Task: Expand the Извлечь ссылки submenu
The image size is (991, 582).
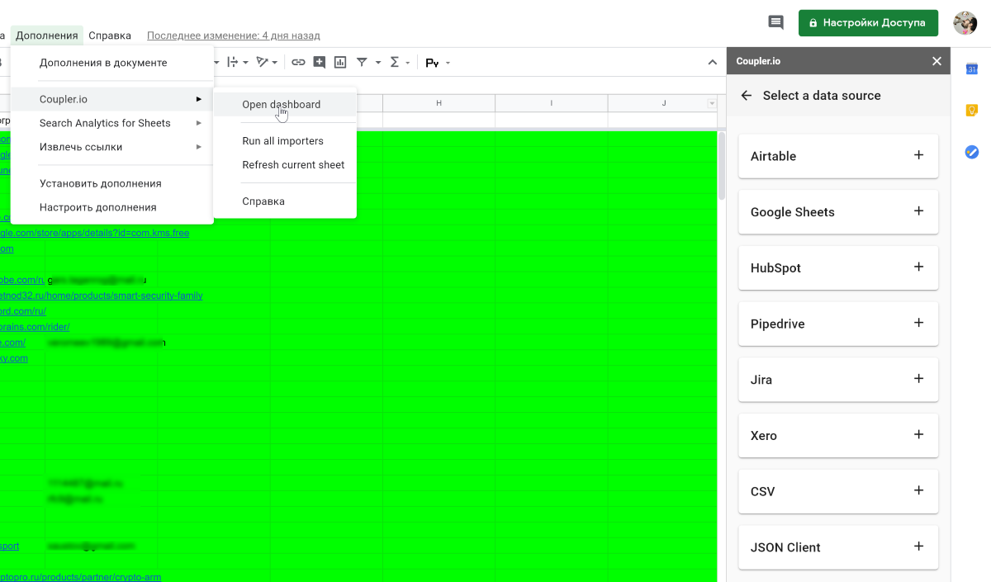Action: (x=112, y=147)
